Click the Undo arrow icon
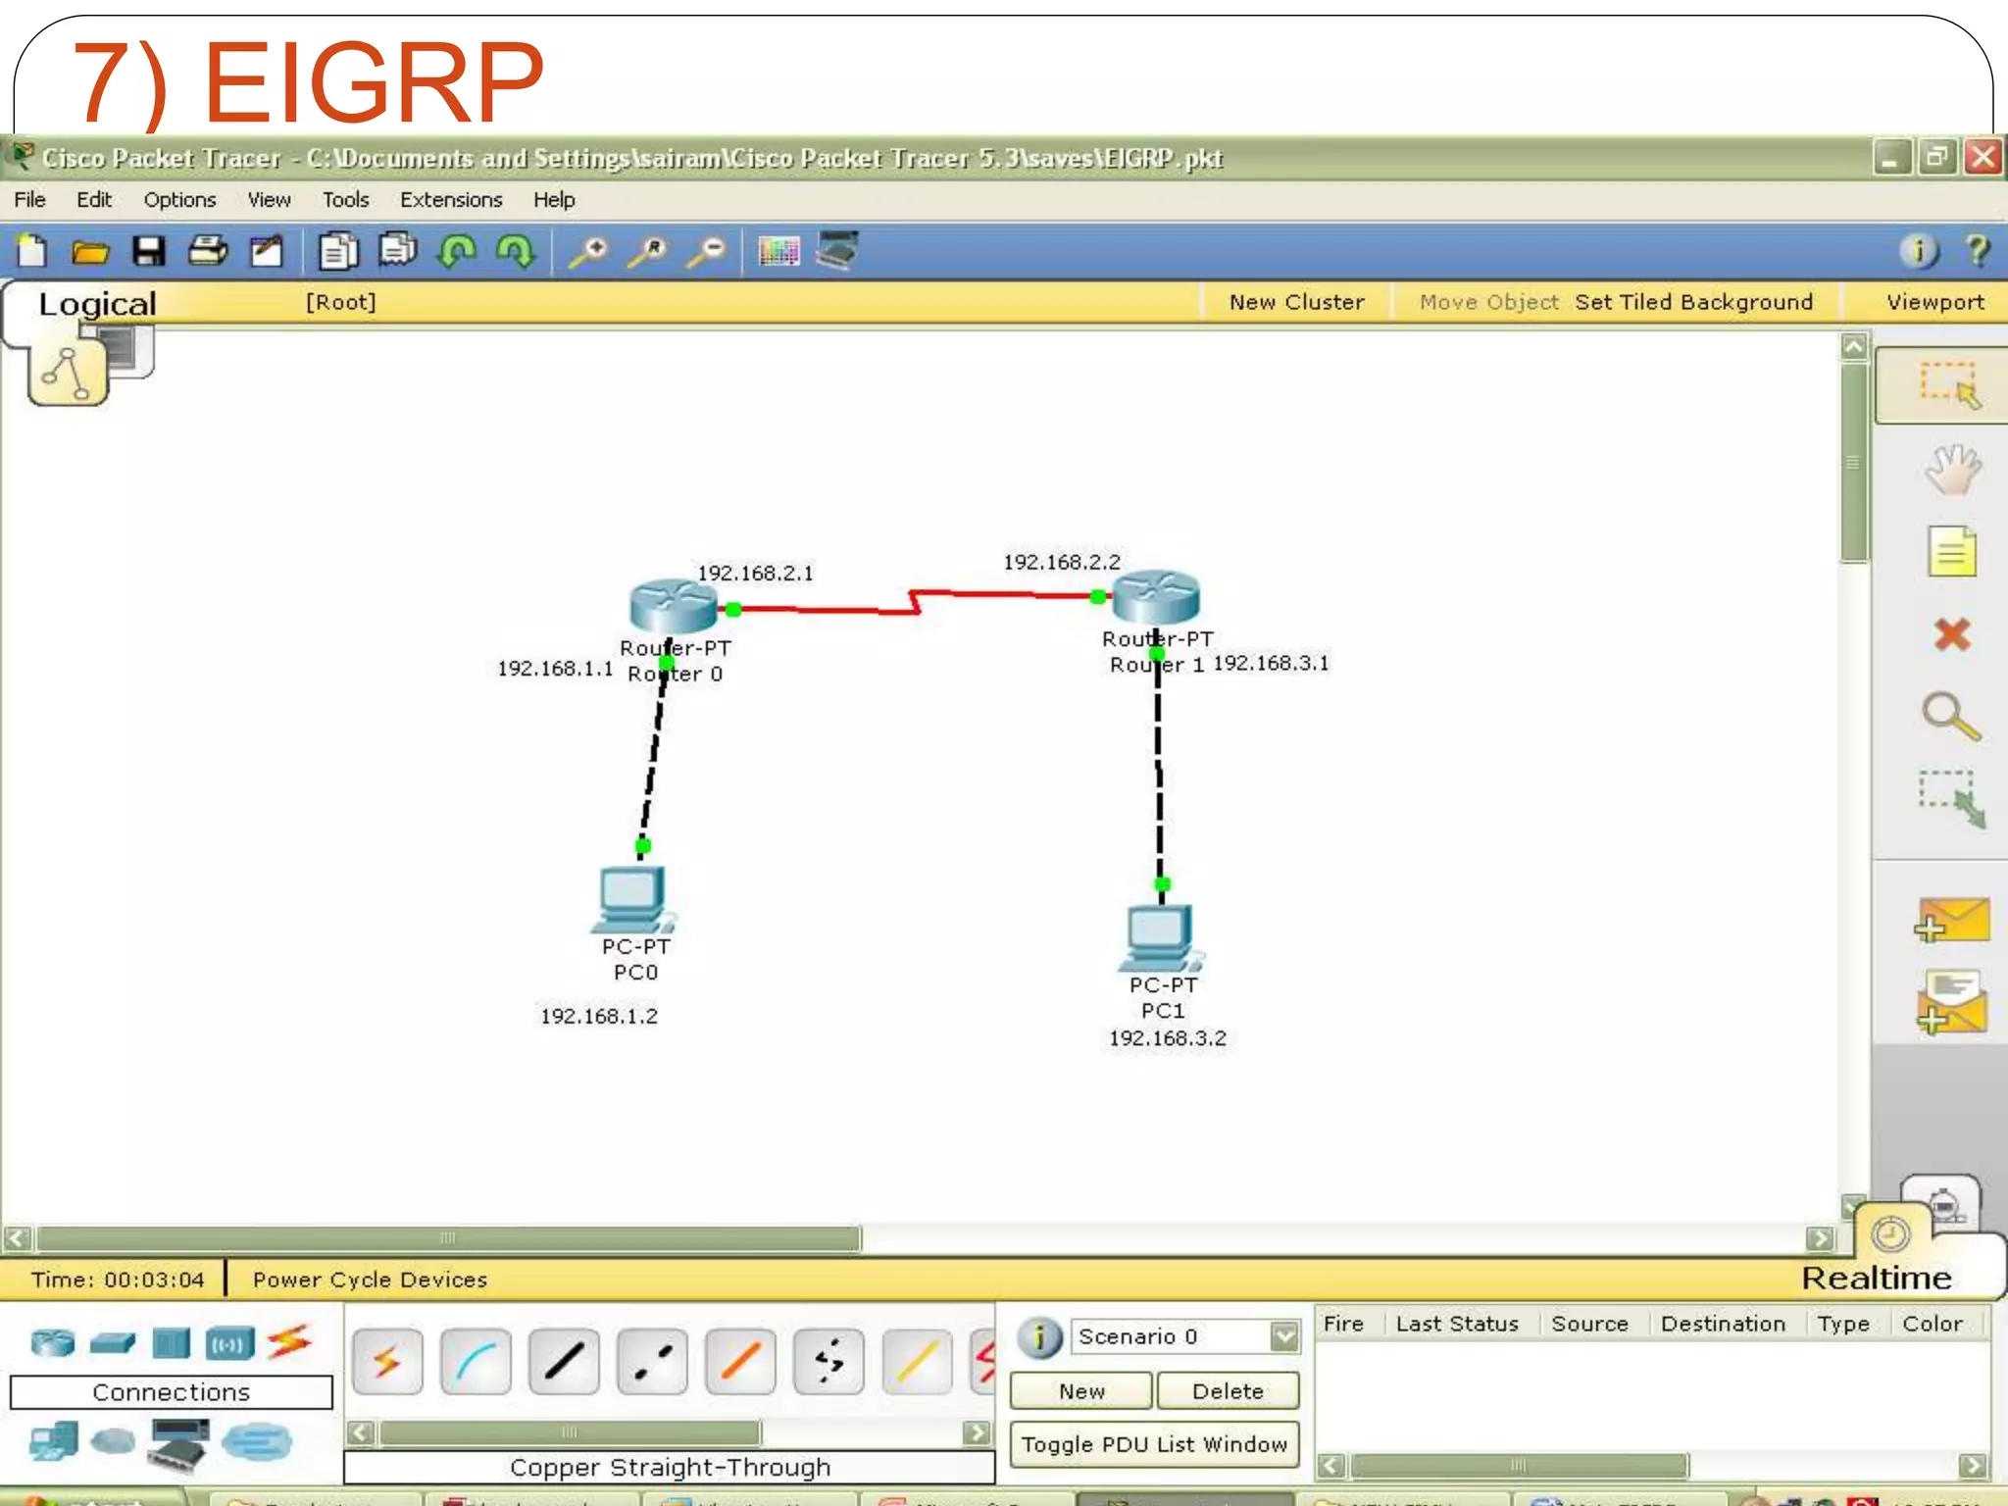Image resolution: width=2008 pixels, height=1506 pixels. [x=457, y=252]
